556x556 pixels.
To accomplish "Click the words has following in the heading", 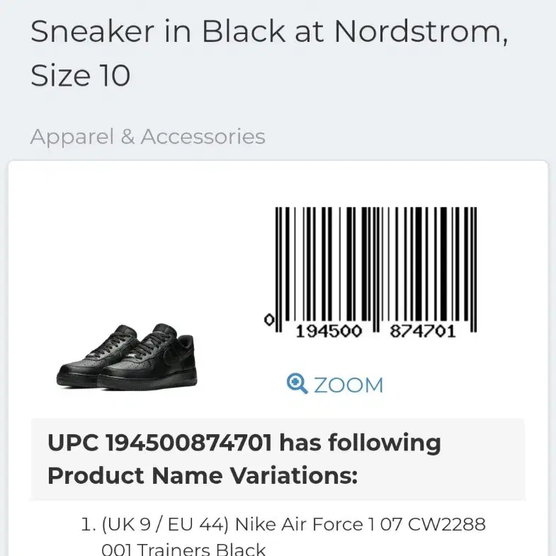I will point(360,443).
